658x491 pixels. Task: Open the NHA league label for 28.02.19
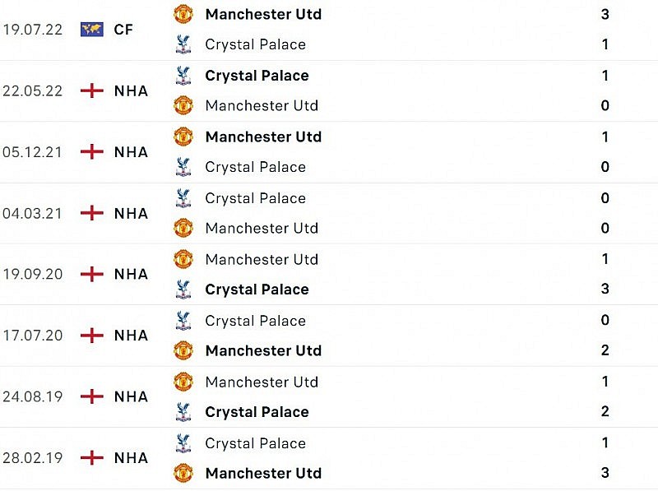131,458
